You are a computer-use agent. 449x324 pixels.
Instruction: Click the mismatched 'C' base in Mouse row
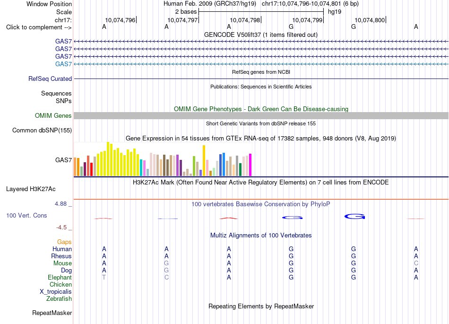click(x=416, y=263)
